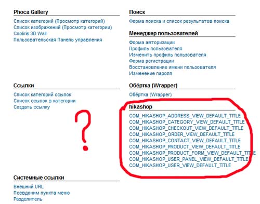Choose Внешний URL system link
This screenshot has height=204, width=260.
point(29,187)
